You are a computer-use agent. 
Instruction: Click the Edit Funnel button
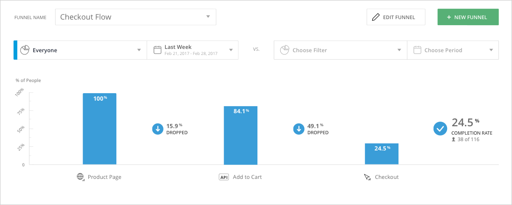point(396,17)
